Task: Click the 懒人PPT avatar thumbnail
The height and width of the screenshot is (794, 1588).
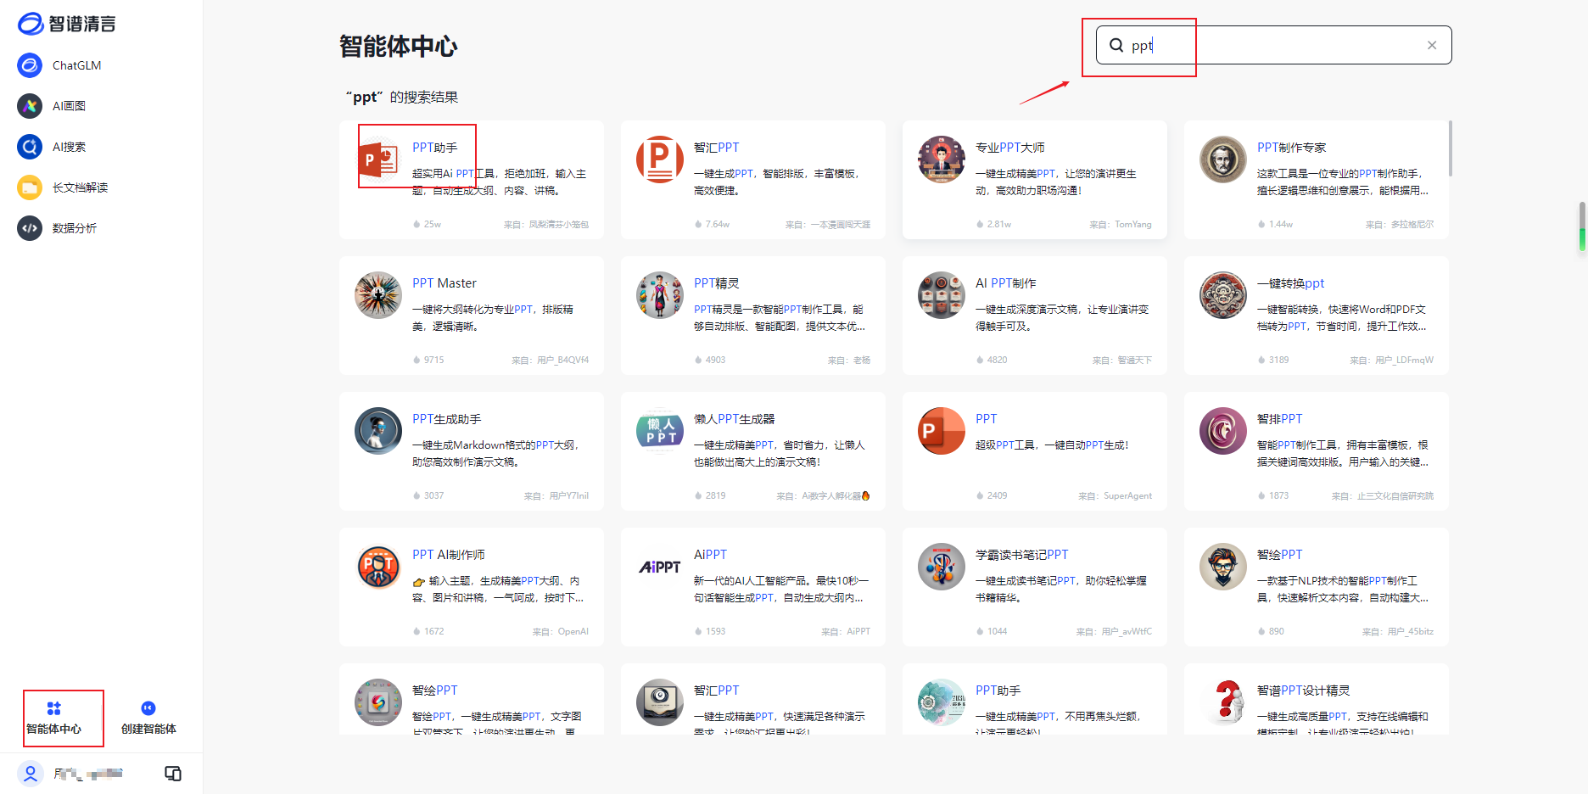Action: [x=659, y=431]
